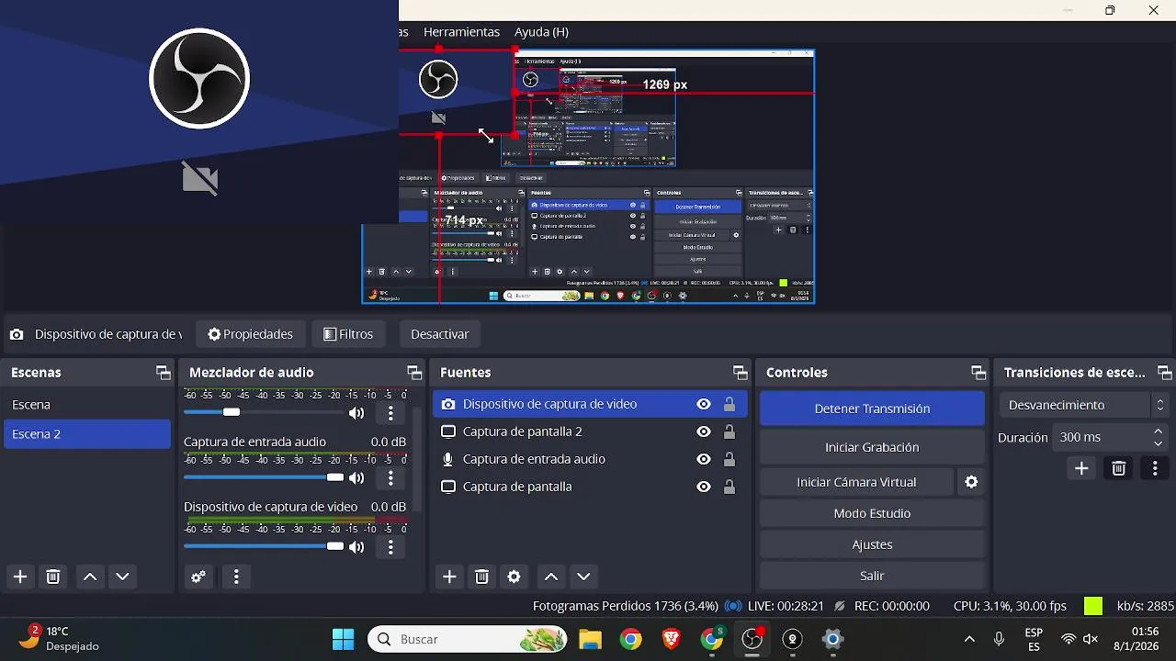This screenshot has height=661, width=1176.
Task: Open File Explorer from taskbar
Action: (590, 639)
